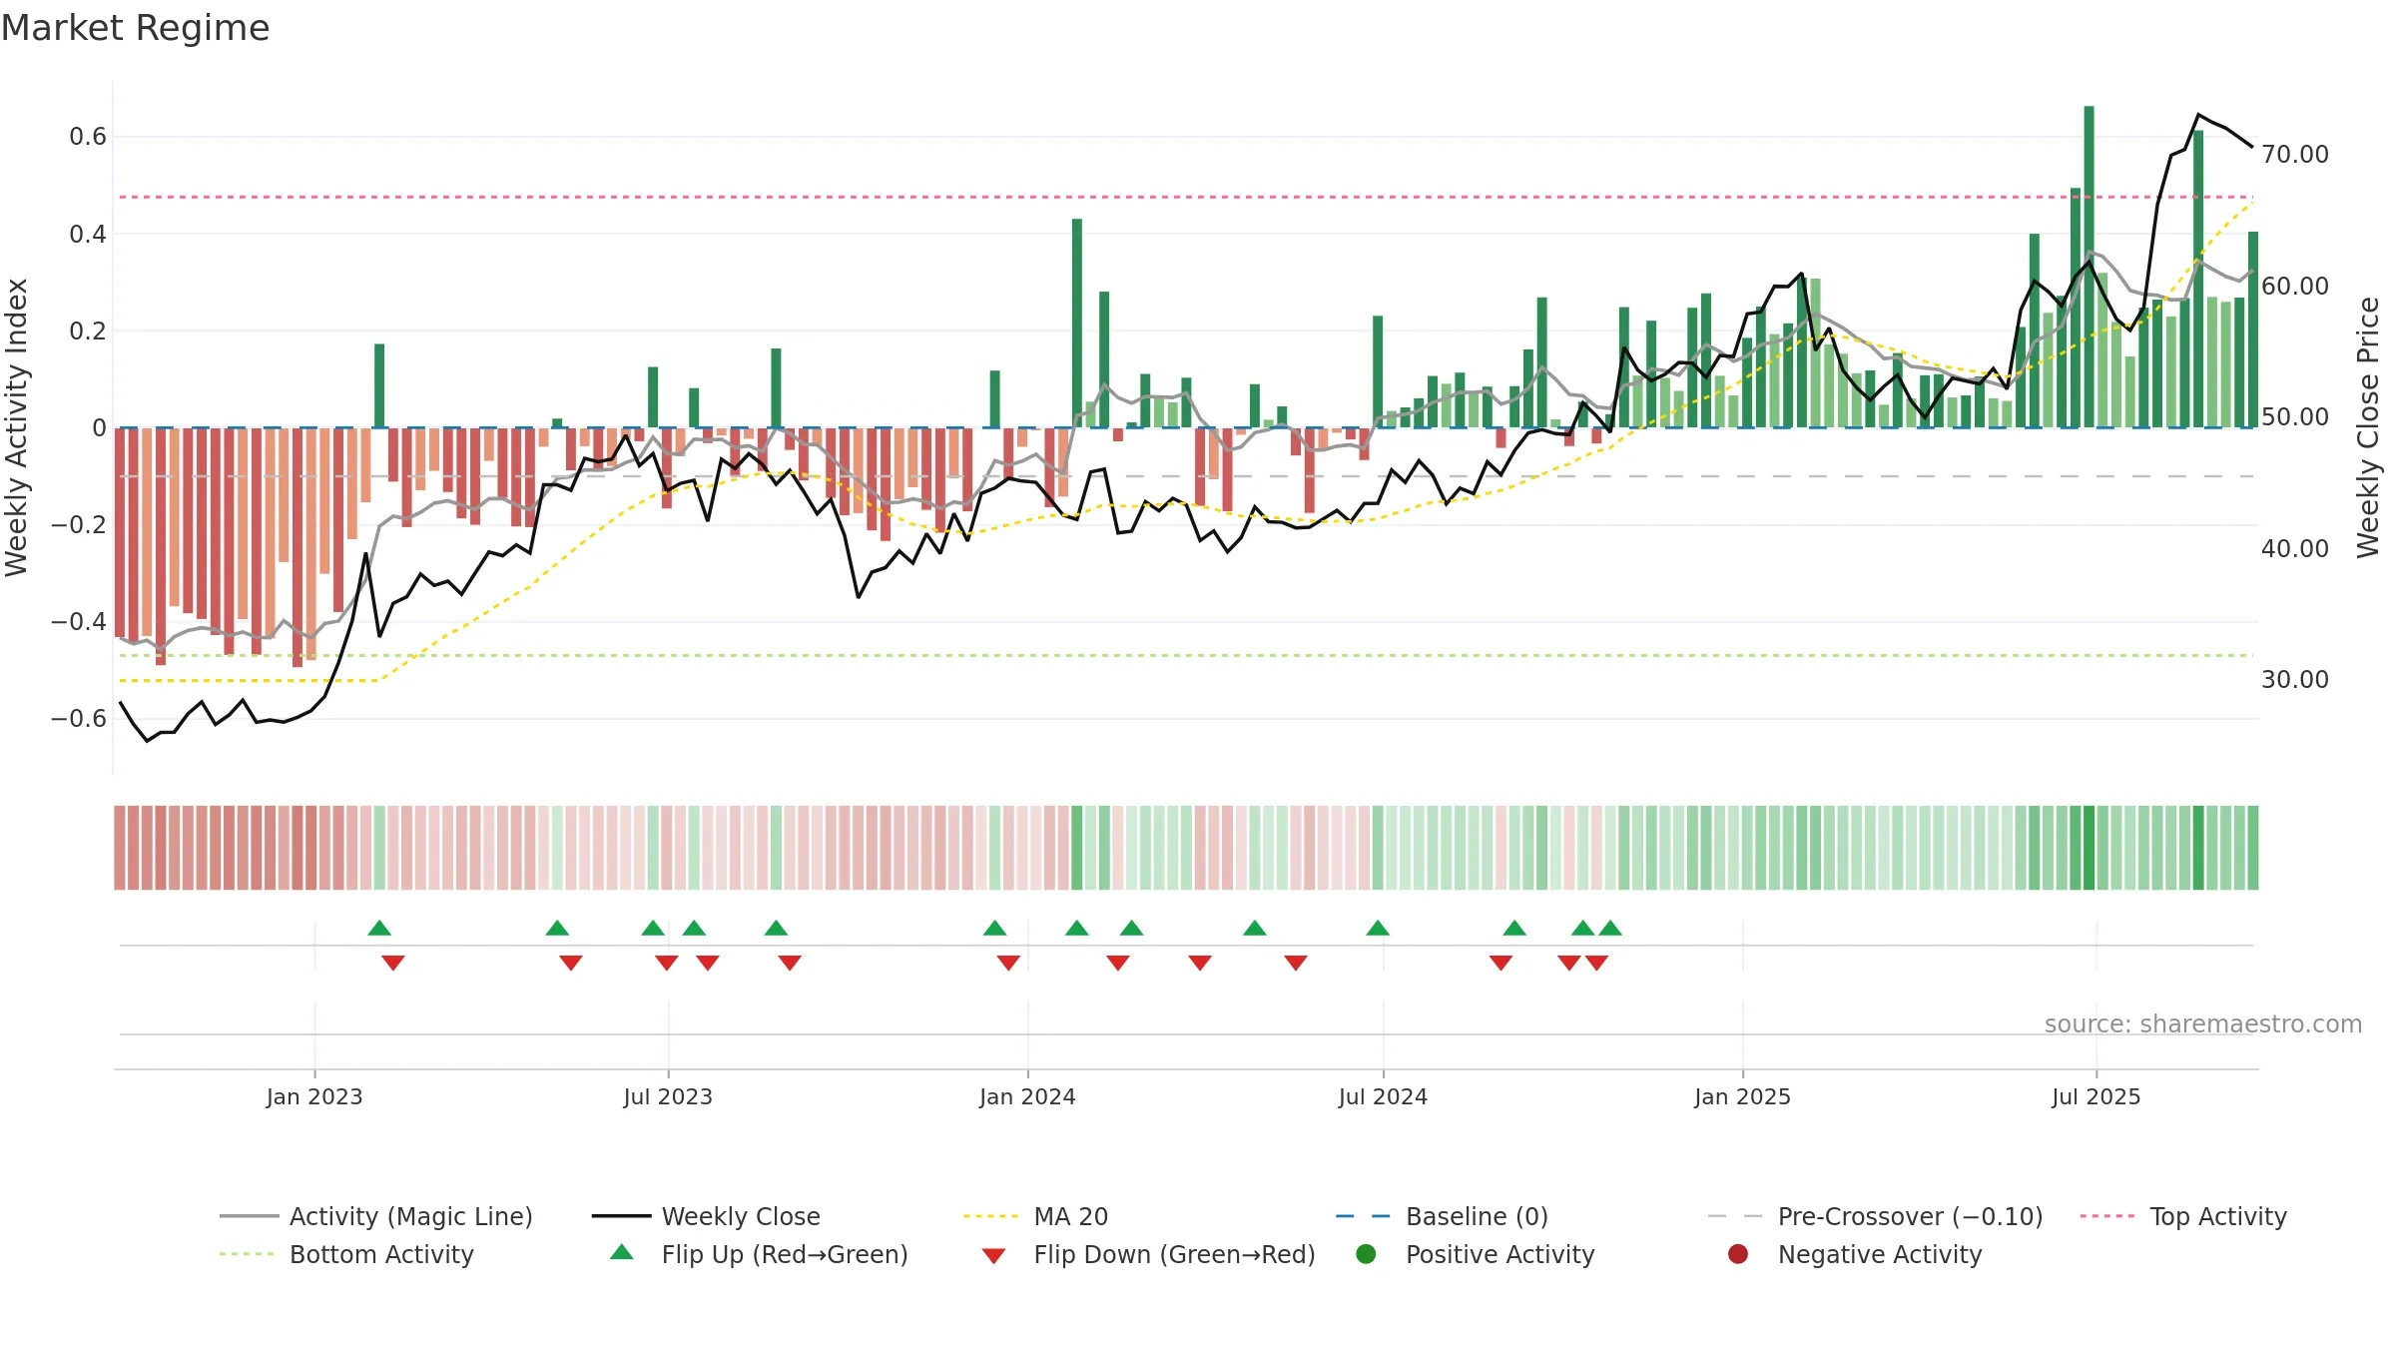Click the 50.00 price axis value
This screenshot has height=1348, width=2396.
click(2294, 416)
